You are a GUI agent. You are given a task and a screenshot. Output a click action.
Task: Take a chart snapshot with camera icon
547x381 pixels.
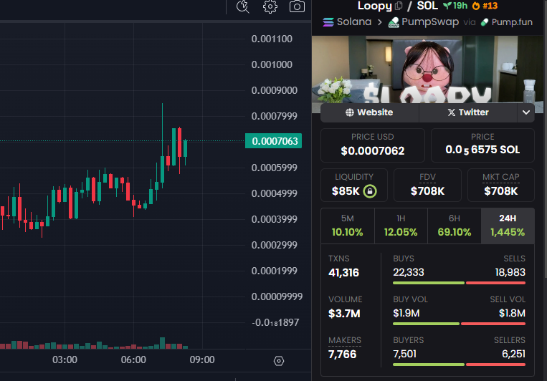297,6
